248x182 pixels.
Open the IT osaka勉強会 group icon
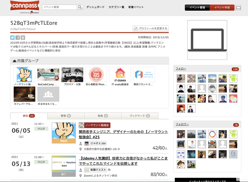pos(120,75)
